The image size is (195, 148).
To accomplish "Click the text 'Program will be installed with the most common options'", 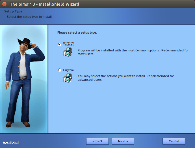I will [118, 50].
